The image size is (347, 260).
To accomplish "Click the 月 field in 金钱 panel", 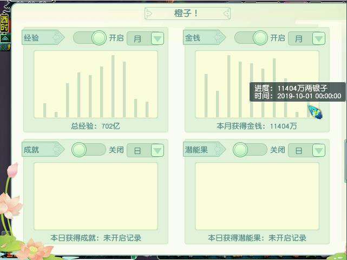I will [x=300, y=39].
